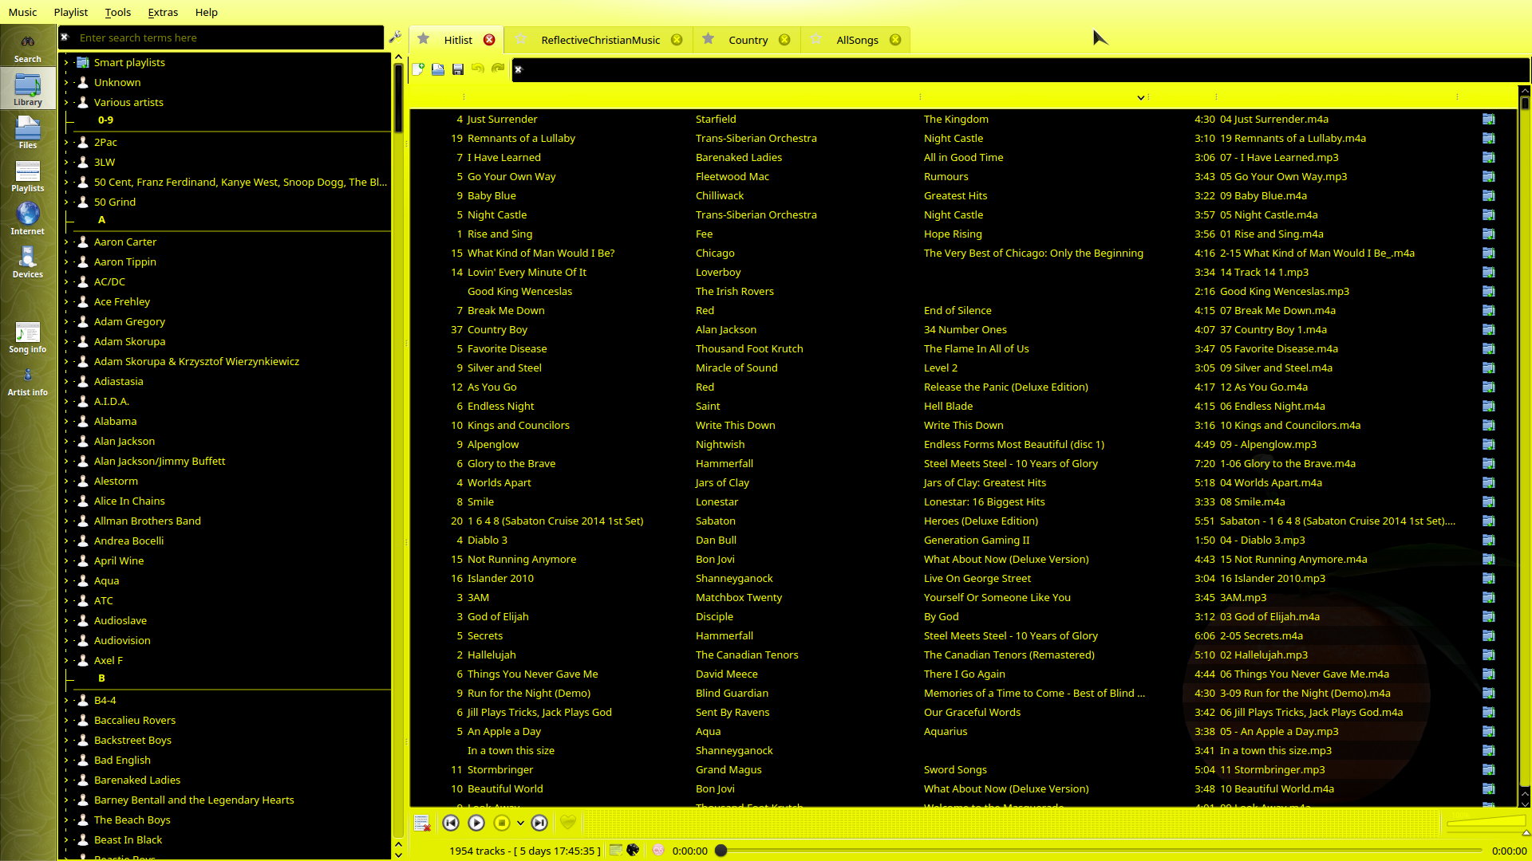Show the Artist info panel

(27, 379)
